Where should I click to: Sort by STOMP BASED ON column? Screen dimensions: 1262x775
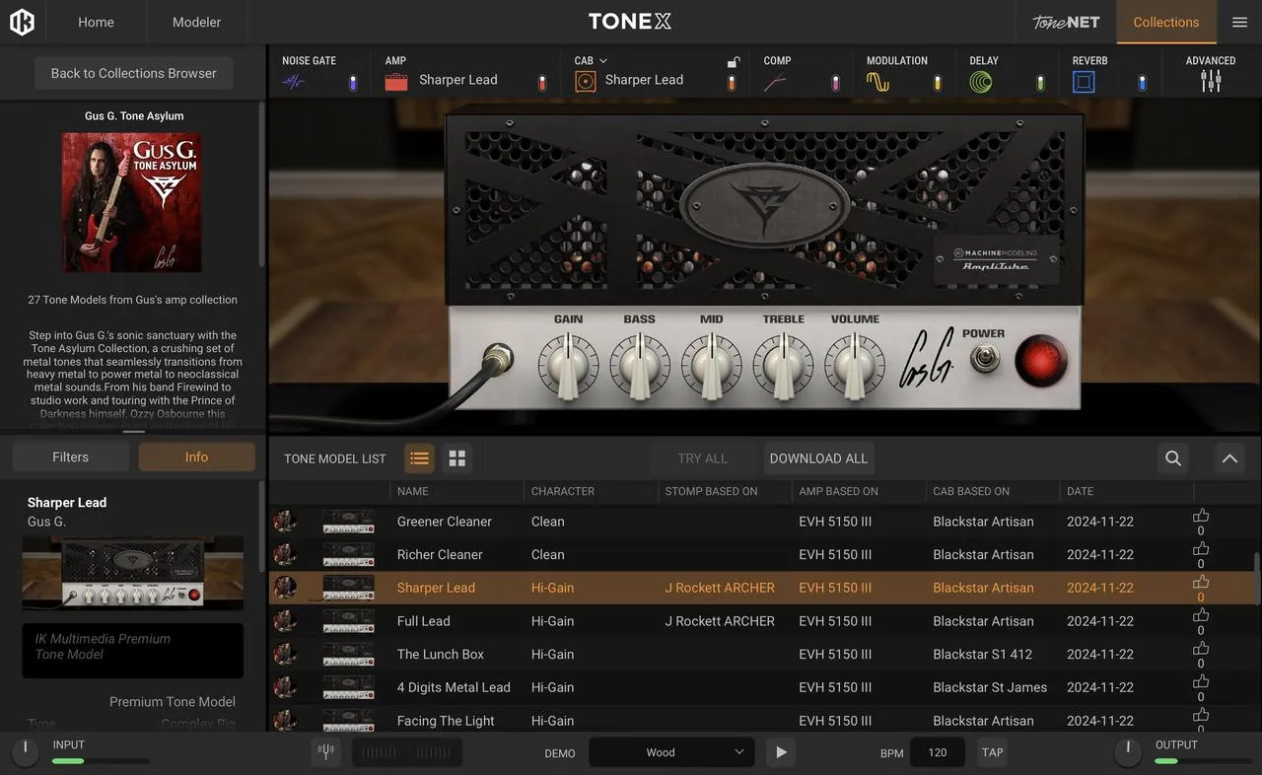tap(711, 491)
